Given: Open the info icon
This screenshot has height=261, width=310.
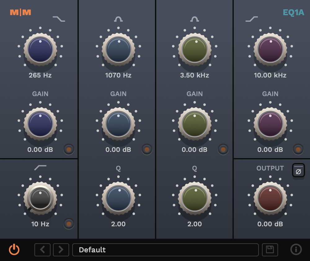Looking at the screenshot, I should coord(296,250).
